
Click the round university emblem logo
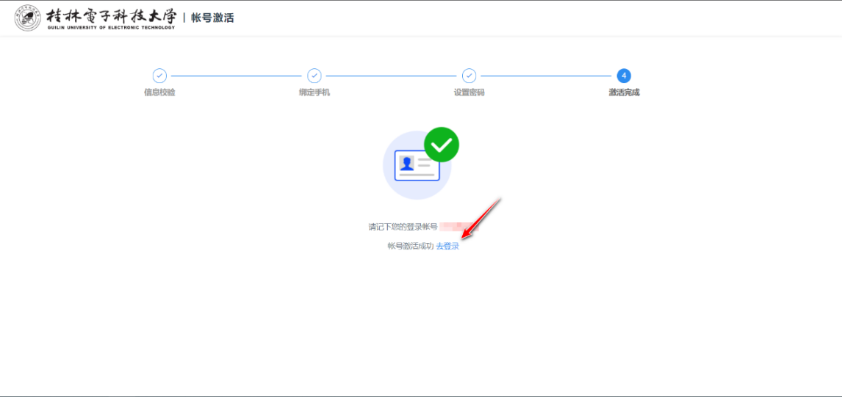point(28,18)
